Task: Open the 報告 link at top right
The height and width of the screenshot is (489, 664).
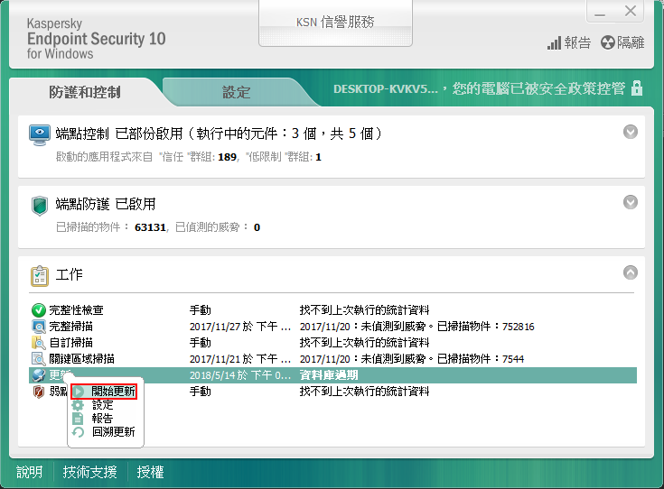Action: pos(577,42)
